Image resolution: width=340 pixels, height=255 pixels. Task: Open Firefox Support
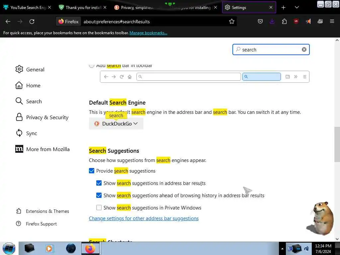click(36, 224)
